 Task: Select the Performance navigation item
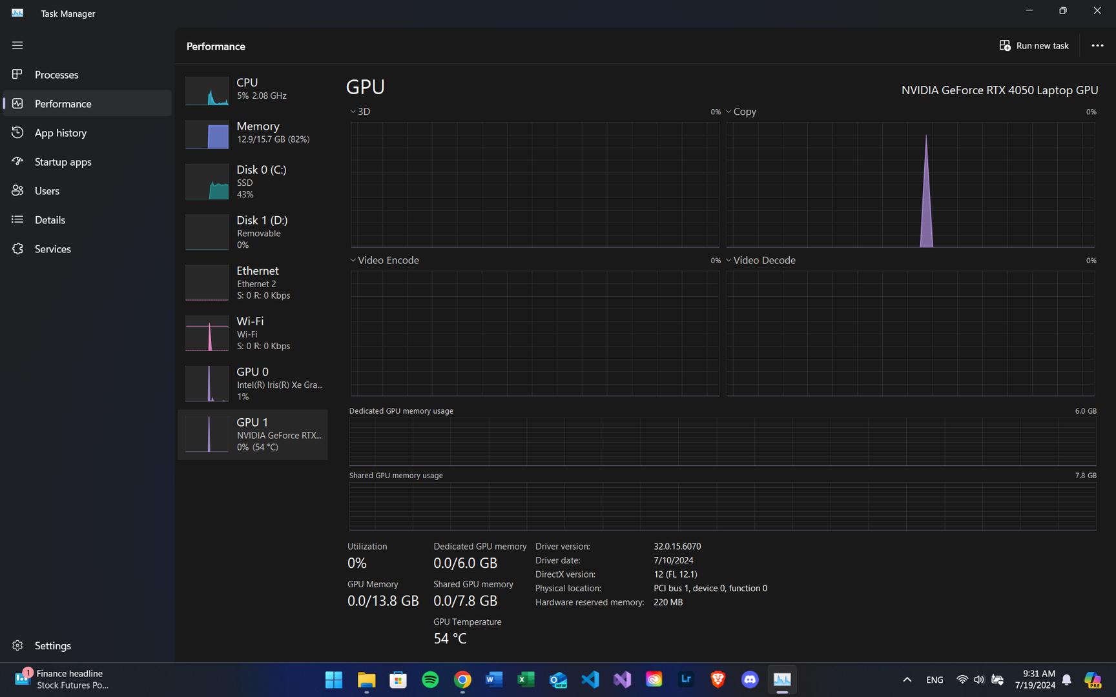click(x=63, y=104)
